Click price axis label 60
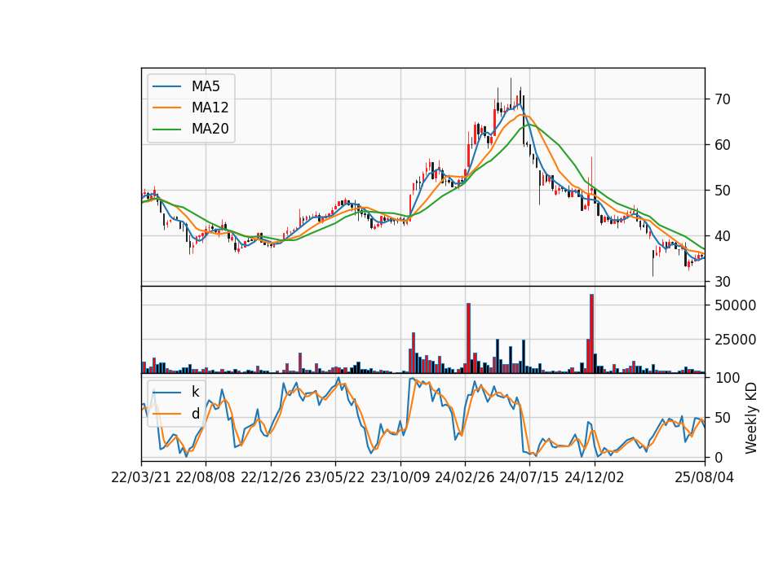 [x=722, y=145]
